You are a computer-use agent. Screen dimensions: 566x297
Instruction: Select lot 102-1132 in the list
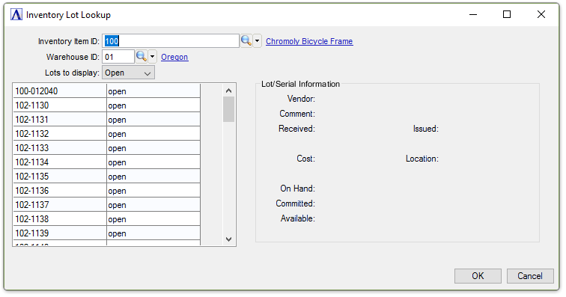click(60, 133)
